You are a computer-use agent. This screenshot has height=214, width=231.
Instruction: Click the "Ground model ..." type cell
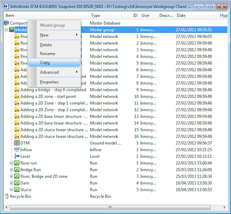click(105, 143)
